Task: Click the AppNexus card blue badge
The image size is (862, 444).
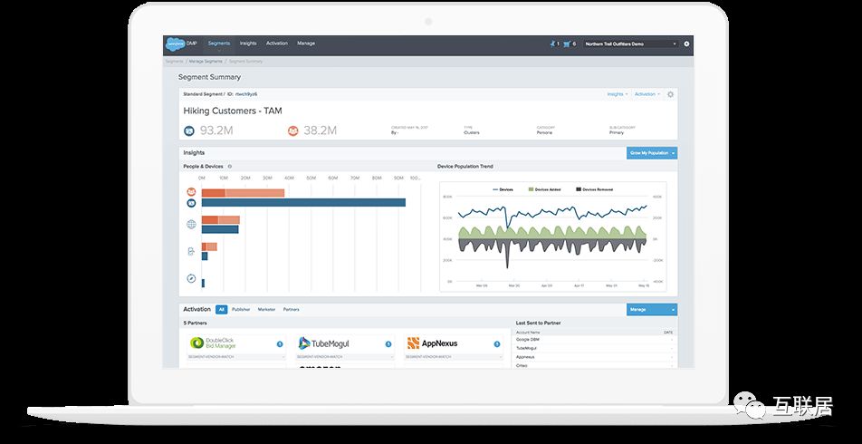Action: [x=497, y=343]
